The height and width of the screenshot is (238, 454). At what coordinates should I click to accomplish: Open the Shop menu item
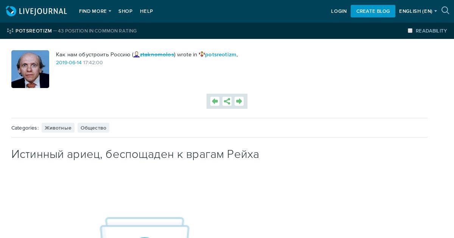[125, 11]
